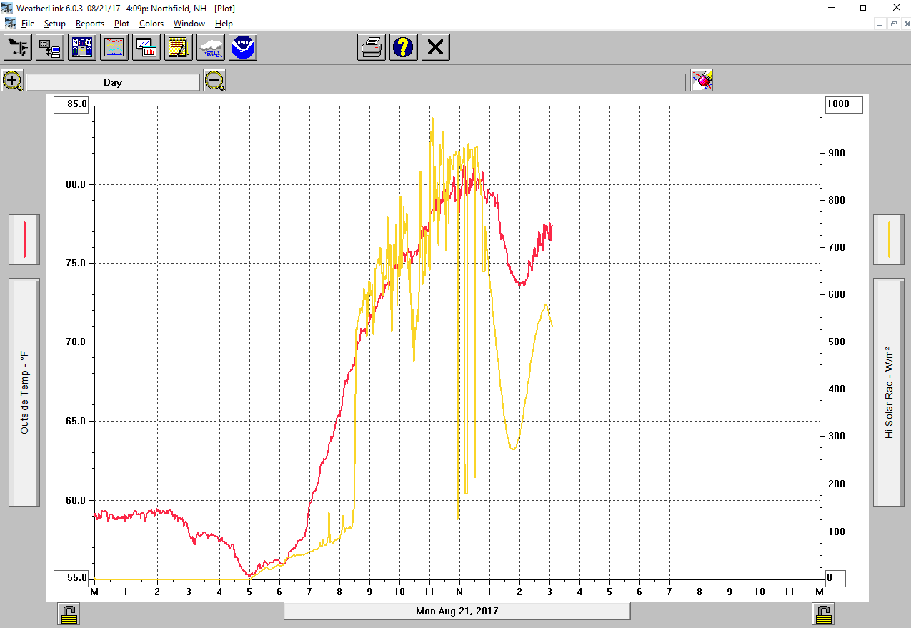
Task: Click the 55.0 lower temperature scale field
Action: coord(71,577)
